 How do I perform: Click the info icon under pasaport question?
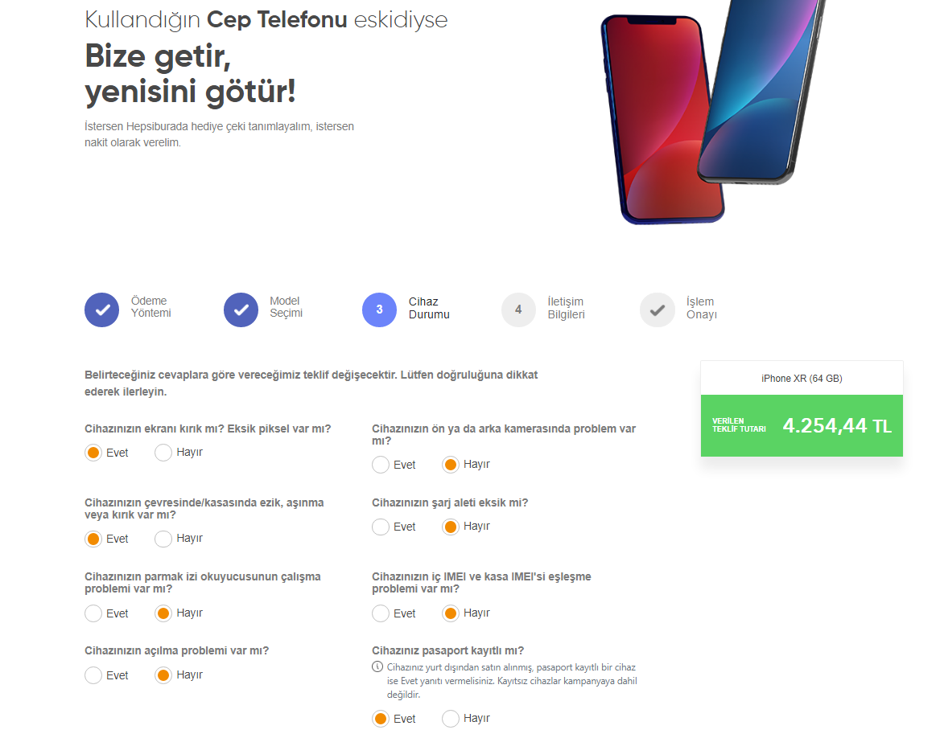[x=377, y=666]
